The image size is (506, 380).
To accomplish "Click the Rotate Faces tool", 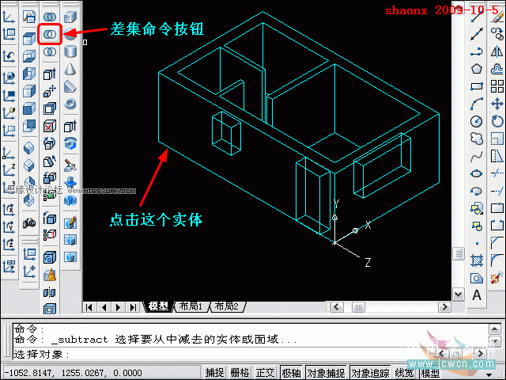I will 50,143.
